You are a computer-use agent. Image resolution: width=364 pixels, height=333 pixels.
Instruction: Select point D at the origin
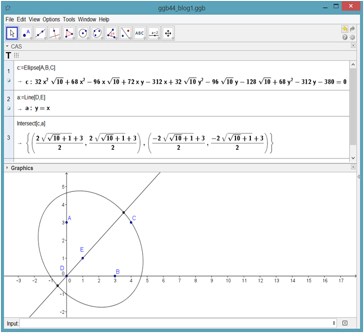pyautogui.click(x=67, y=276)
